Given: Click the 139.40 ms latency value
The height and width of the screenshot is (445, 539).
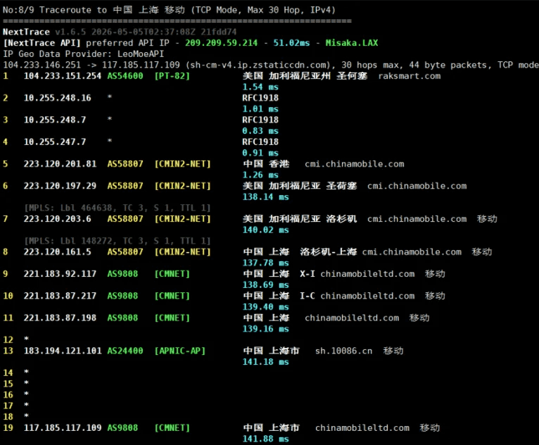Looking at the screenshot, I should [265, 307].
